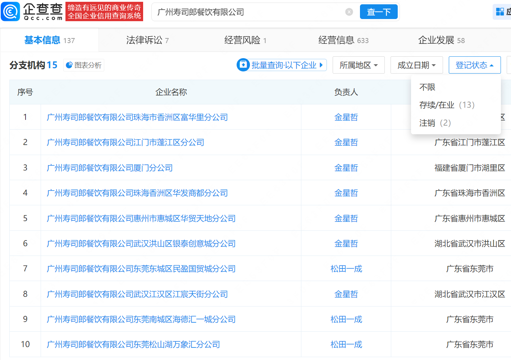This screenshot has width=511, height=360.
Task: Click the 序号 column header
Action: point(25,92)
